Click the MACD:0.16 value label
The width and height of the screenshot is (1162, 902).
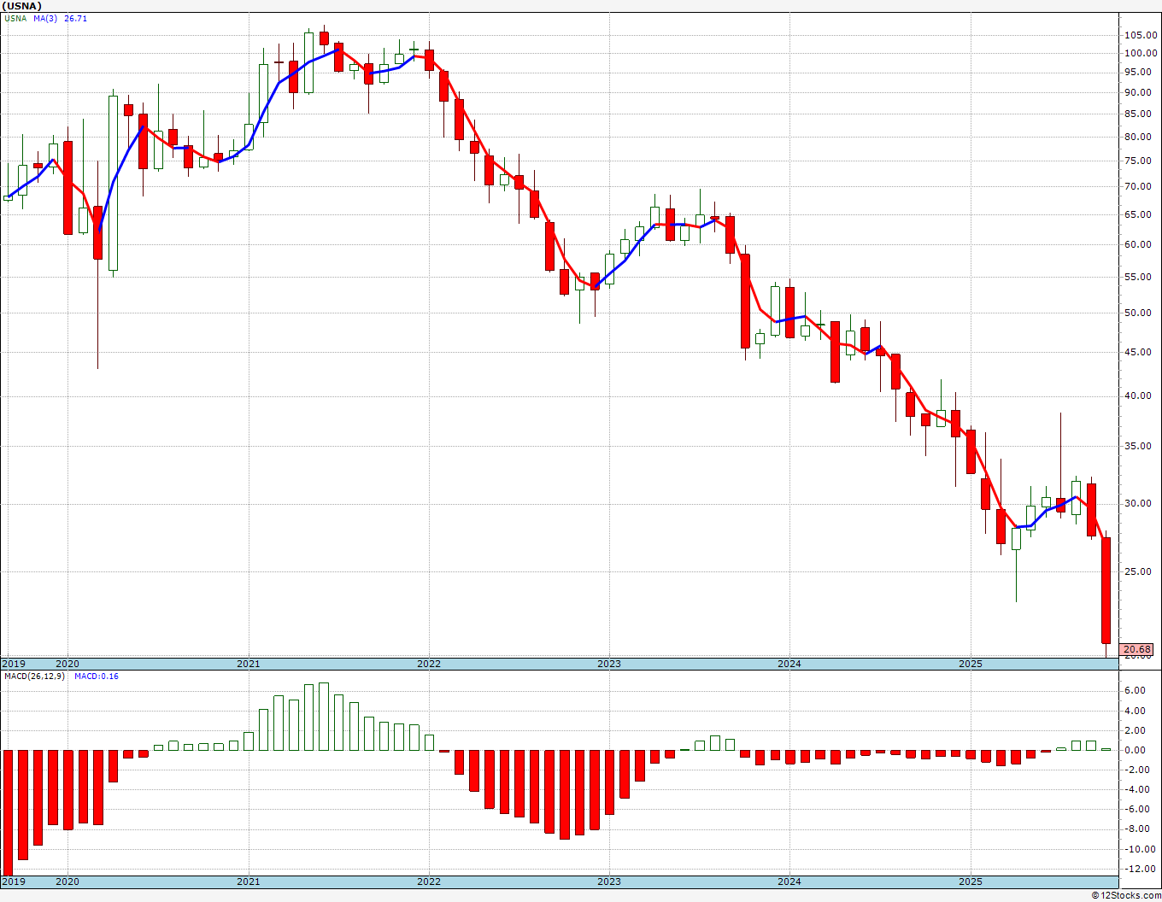point(97,676)
